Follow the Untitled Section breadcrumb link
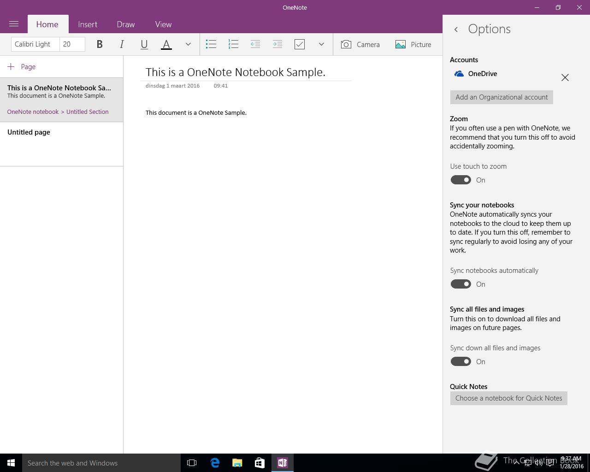The image size is (590, 472). [x=88, y=112]
